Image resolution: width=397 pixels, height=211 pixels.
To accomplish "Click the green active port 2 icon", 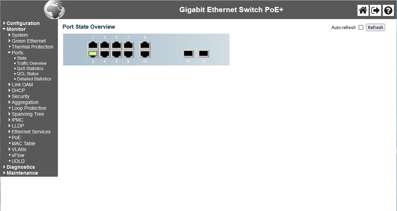I will [93, 54].
